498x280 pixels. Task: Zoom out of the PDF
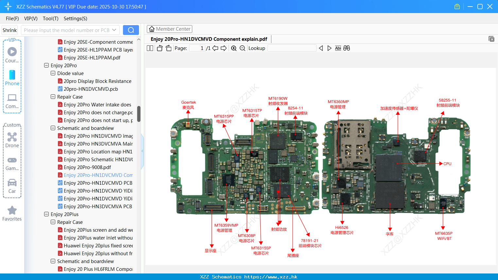click(x=242, y=48)
